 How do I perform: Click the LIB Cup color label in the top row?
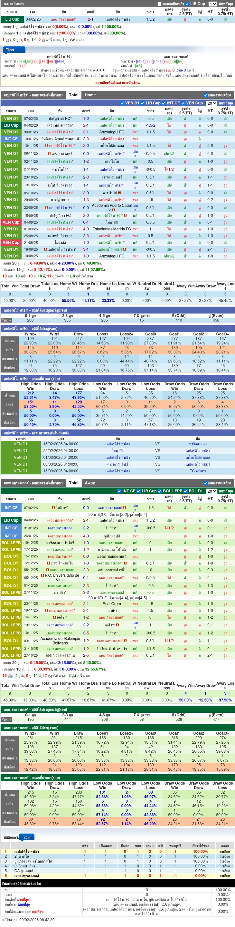12,19
